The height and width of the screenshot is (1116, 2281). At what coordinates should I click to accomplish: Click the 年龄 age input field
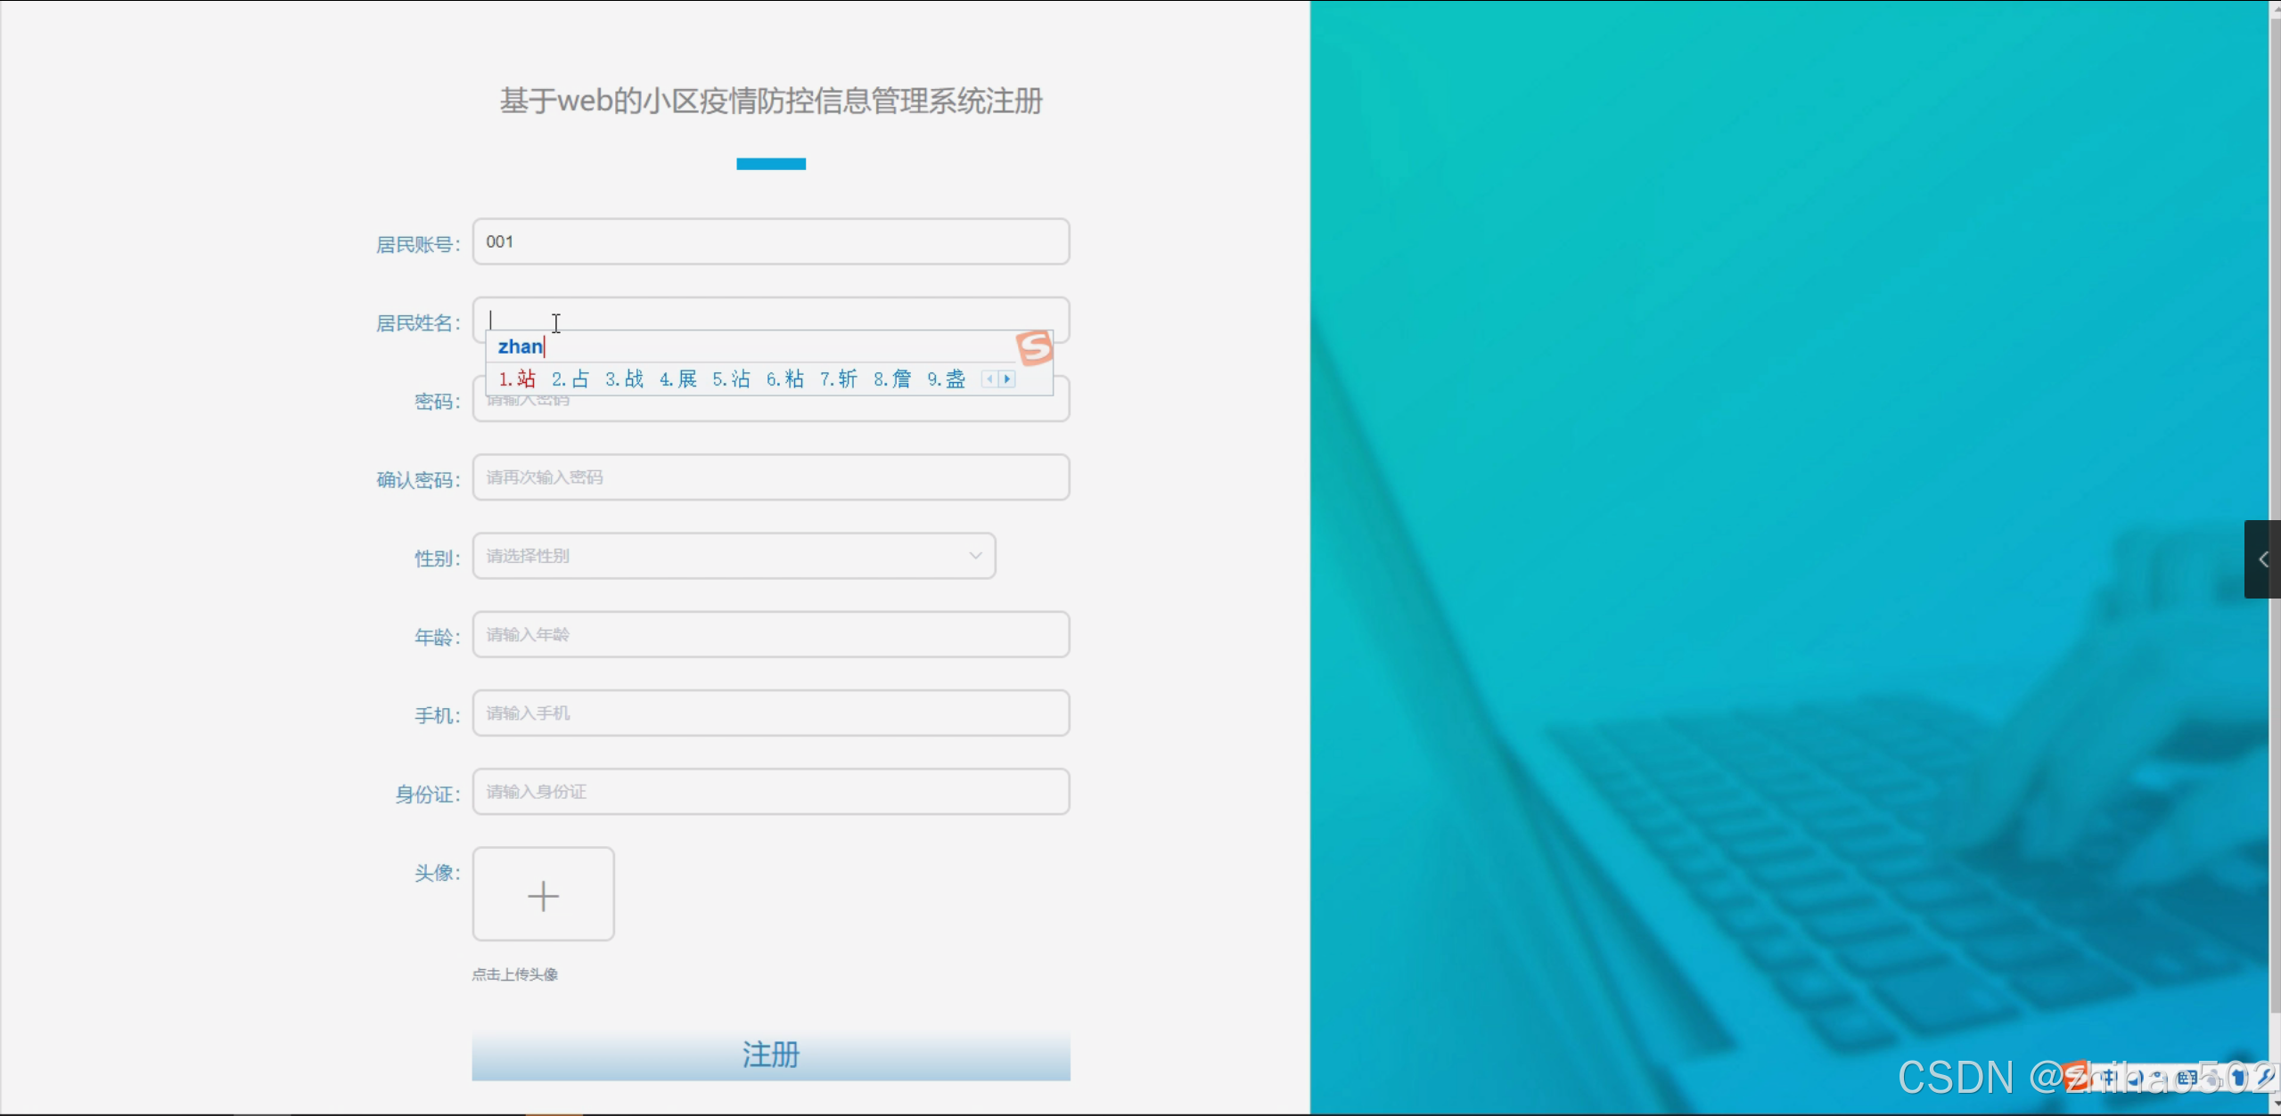click(769, 634)
